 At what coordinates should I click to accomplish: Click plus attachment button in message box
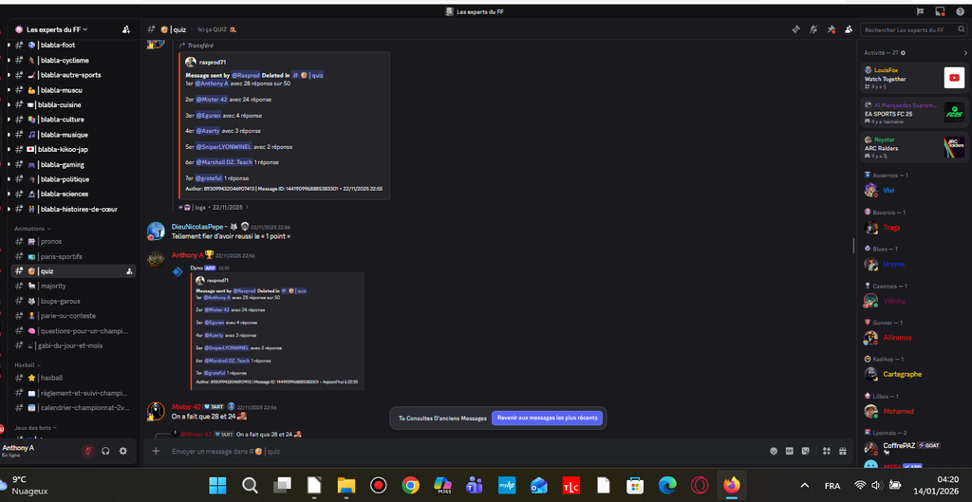[157, 451]
